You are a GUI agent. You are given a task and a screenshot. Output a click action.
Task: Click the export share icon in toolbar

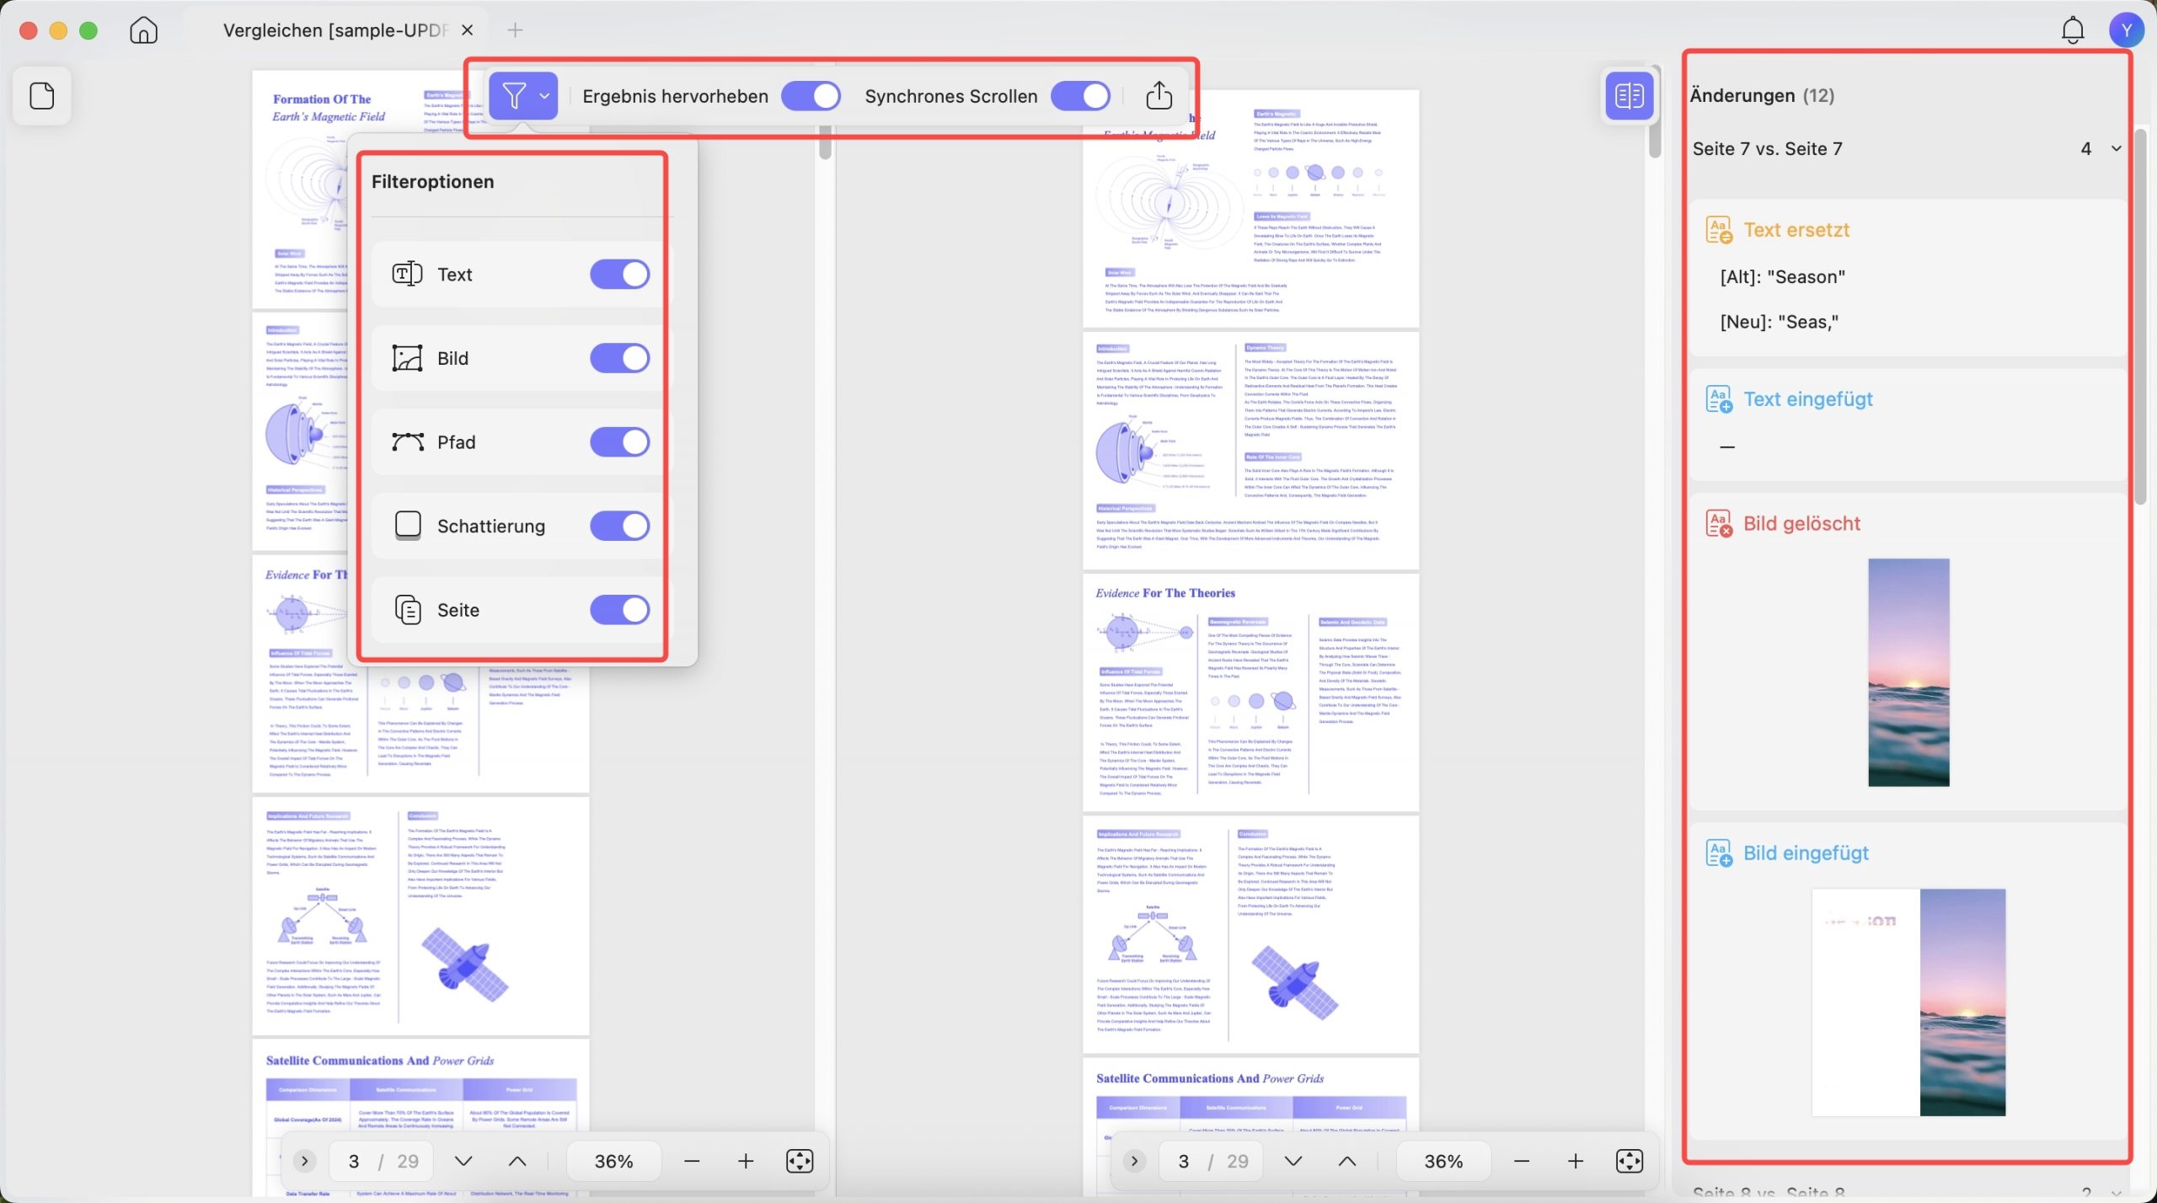point(1159,96)
